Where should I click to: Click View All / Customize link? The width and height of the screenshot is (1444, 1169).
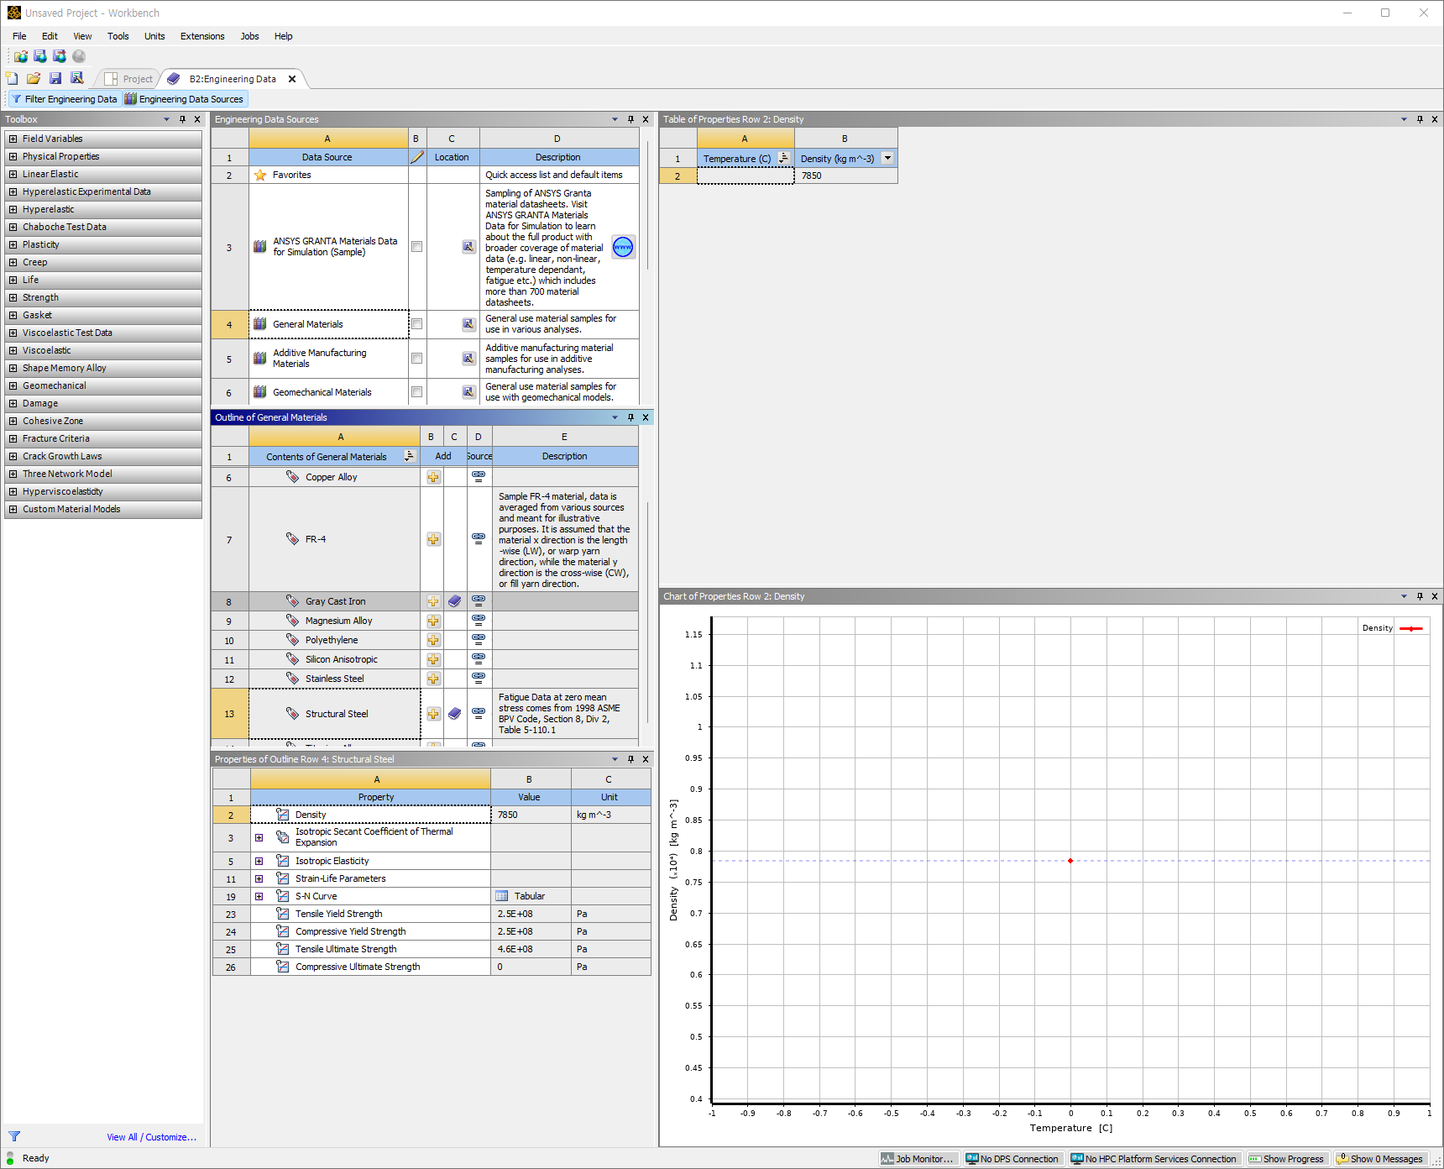[x=151, y=1137]
